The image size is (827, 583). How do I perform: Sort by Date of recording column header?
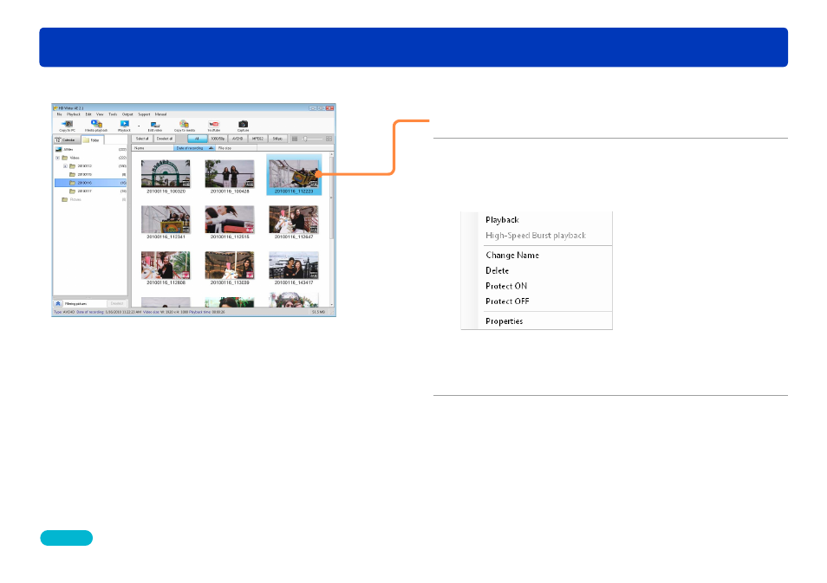(195, 148)
